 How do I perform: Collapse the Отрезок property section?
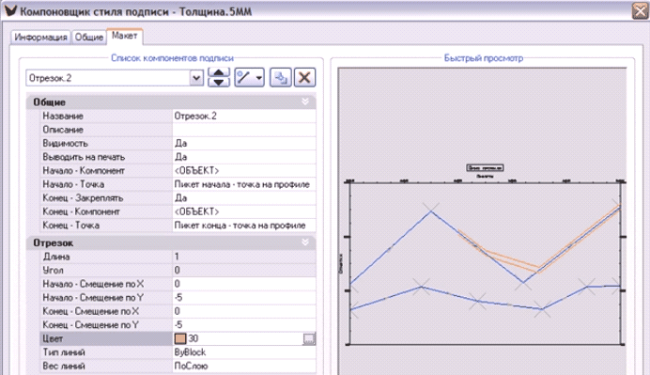tap(305, 242)
